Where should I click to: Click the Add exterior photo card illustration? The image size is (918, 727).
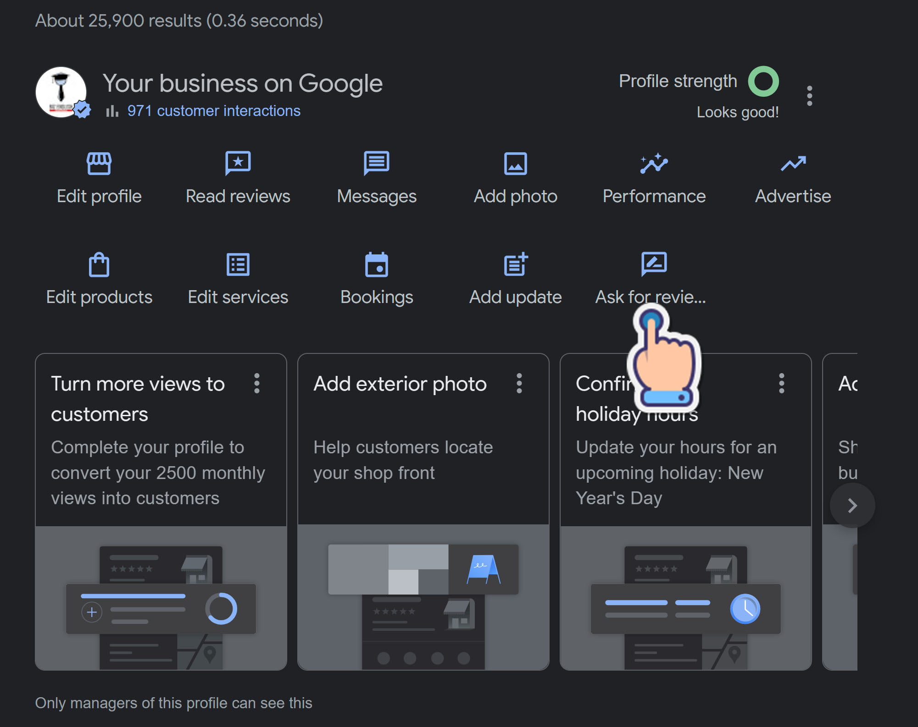(423, 597)
